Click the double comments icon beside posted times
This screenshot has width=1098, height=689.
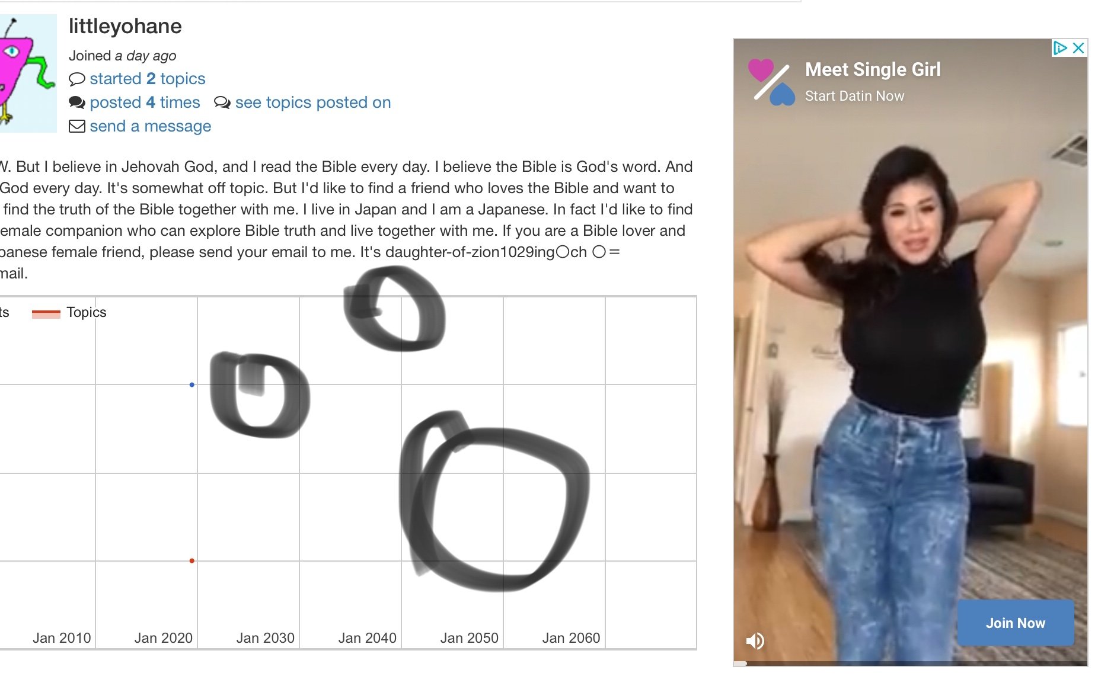coord(76,102)
